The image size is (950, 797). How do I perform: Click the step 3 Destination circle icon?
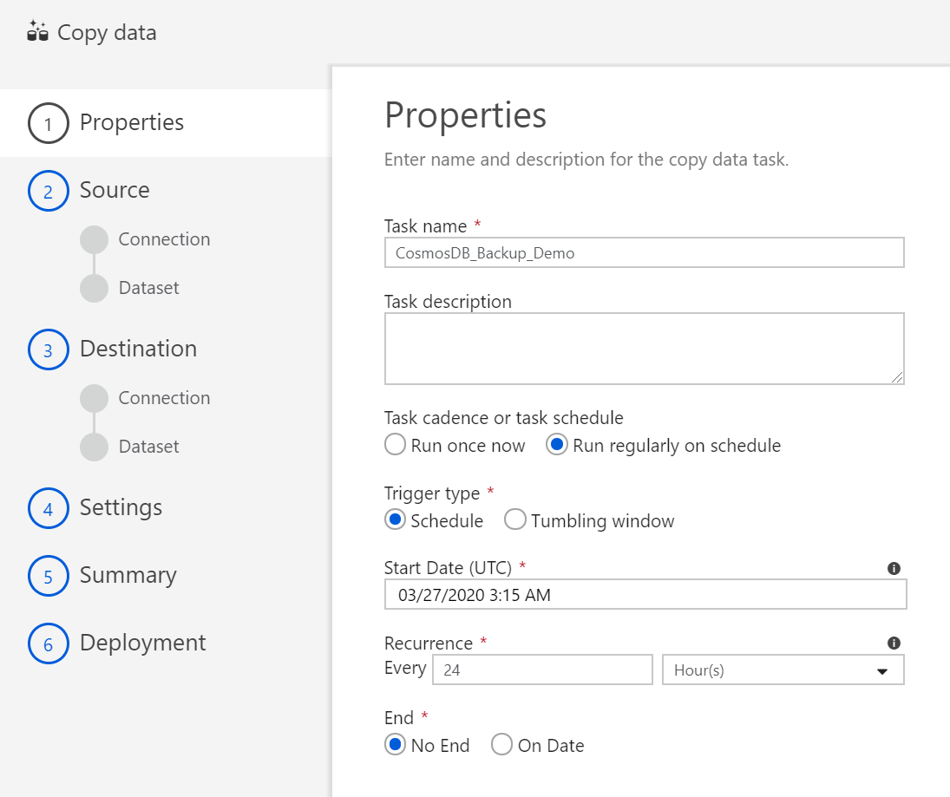pyautogui.click(x=48, y=350)
